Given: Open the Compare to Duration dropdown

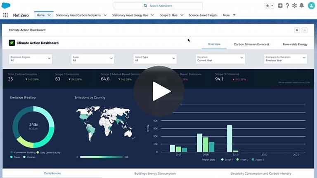Looking at the screenshot, I should pos(285,59).
